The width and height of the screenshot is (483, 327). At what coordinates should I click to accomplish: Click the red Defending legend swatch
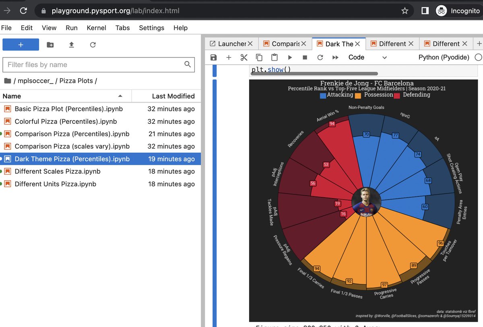396,96
